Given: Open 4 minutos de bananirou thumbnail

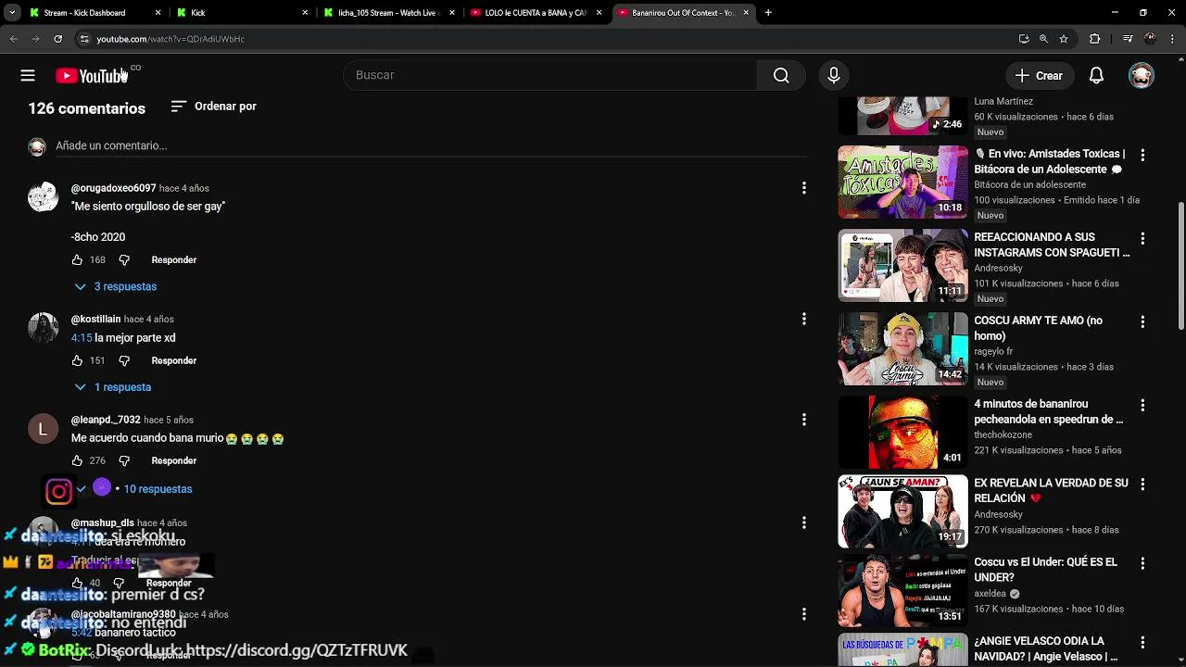Looking at the screenshot, I should pos(902,432).
